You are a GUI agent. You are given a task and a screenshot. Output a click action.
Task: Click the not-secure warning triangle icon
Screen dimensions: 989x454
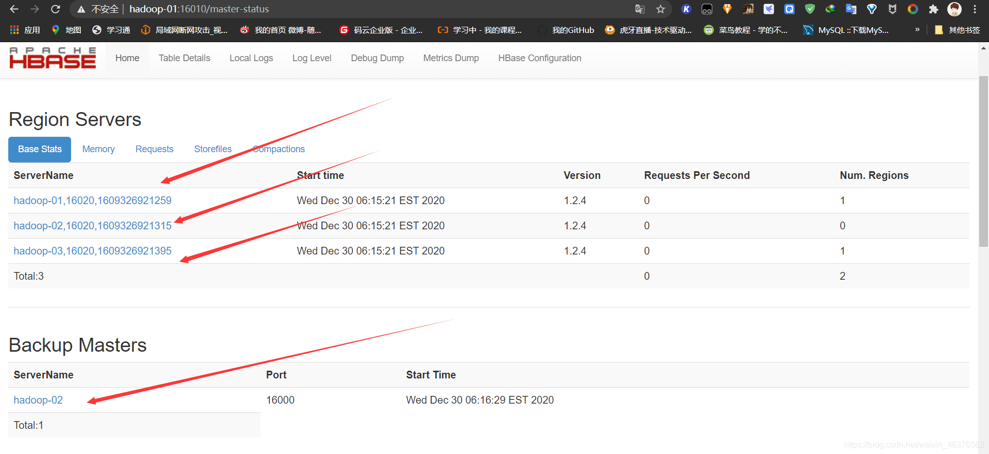81,9
